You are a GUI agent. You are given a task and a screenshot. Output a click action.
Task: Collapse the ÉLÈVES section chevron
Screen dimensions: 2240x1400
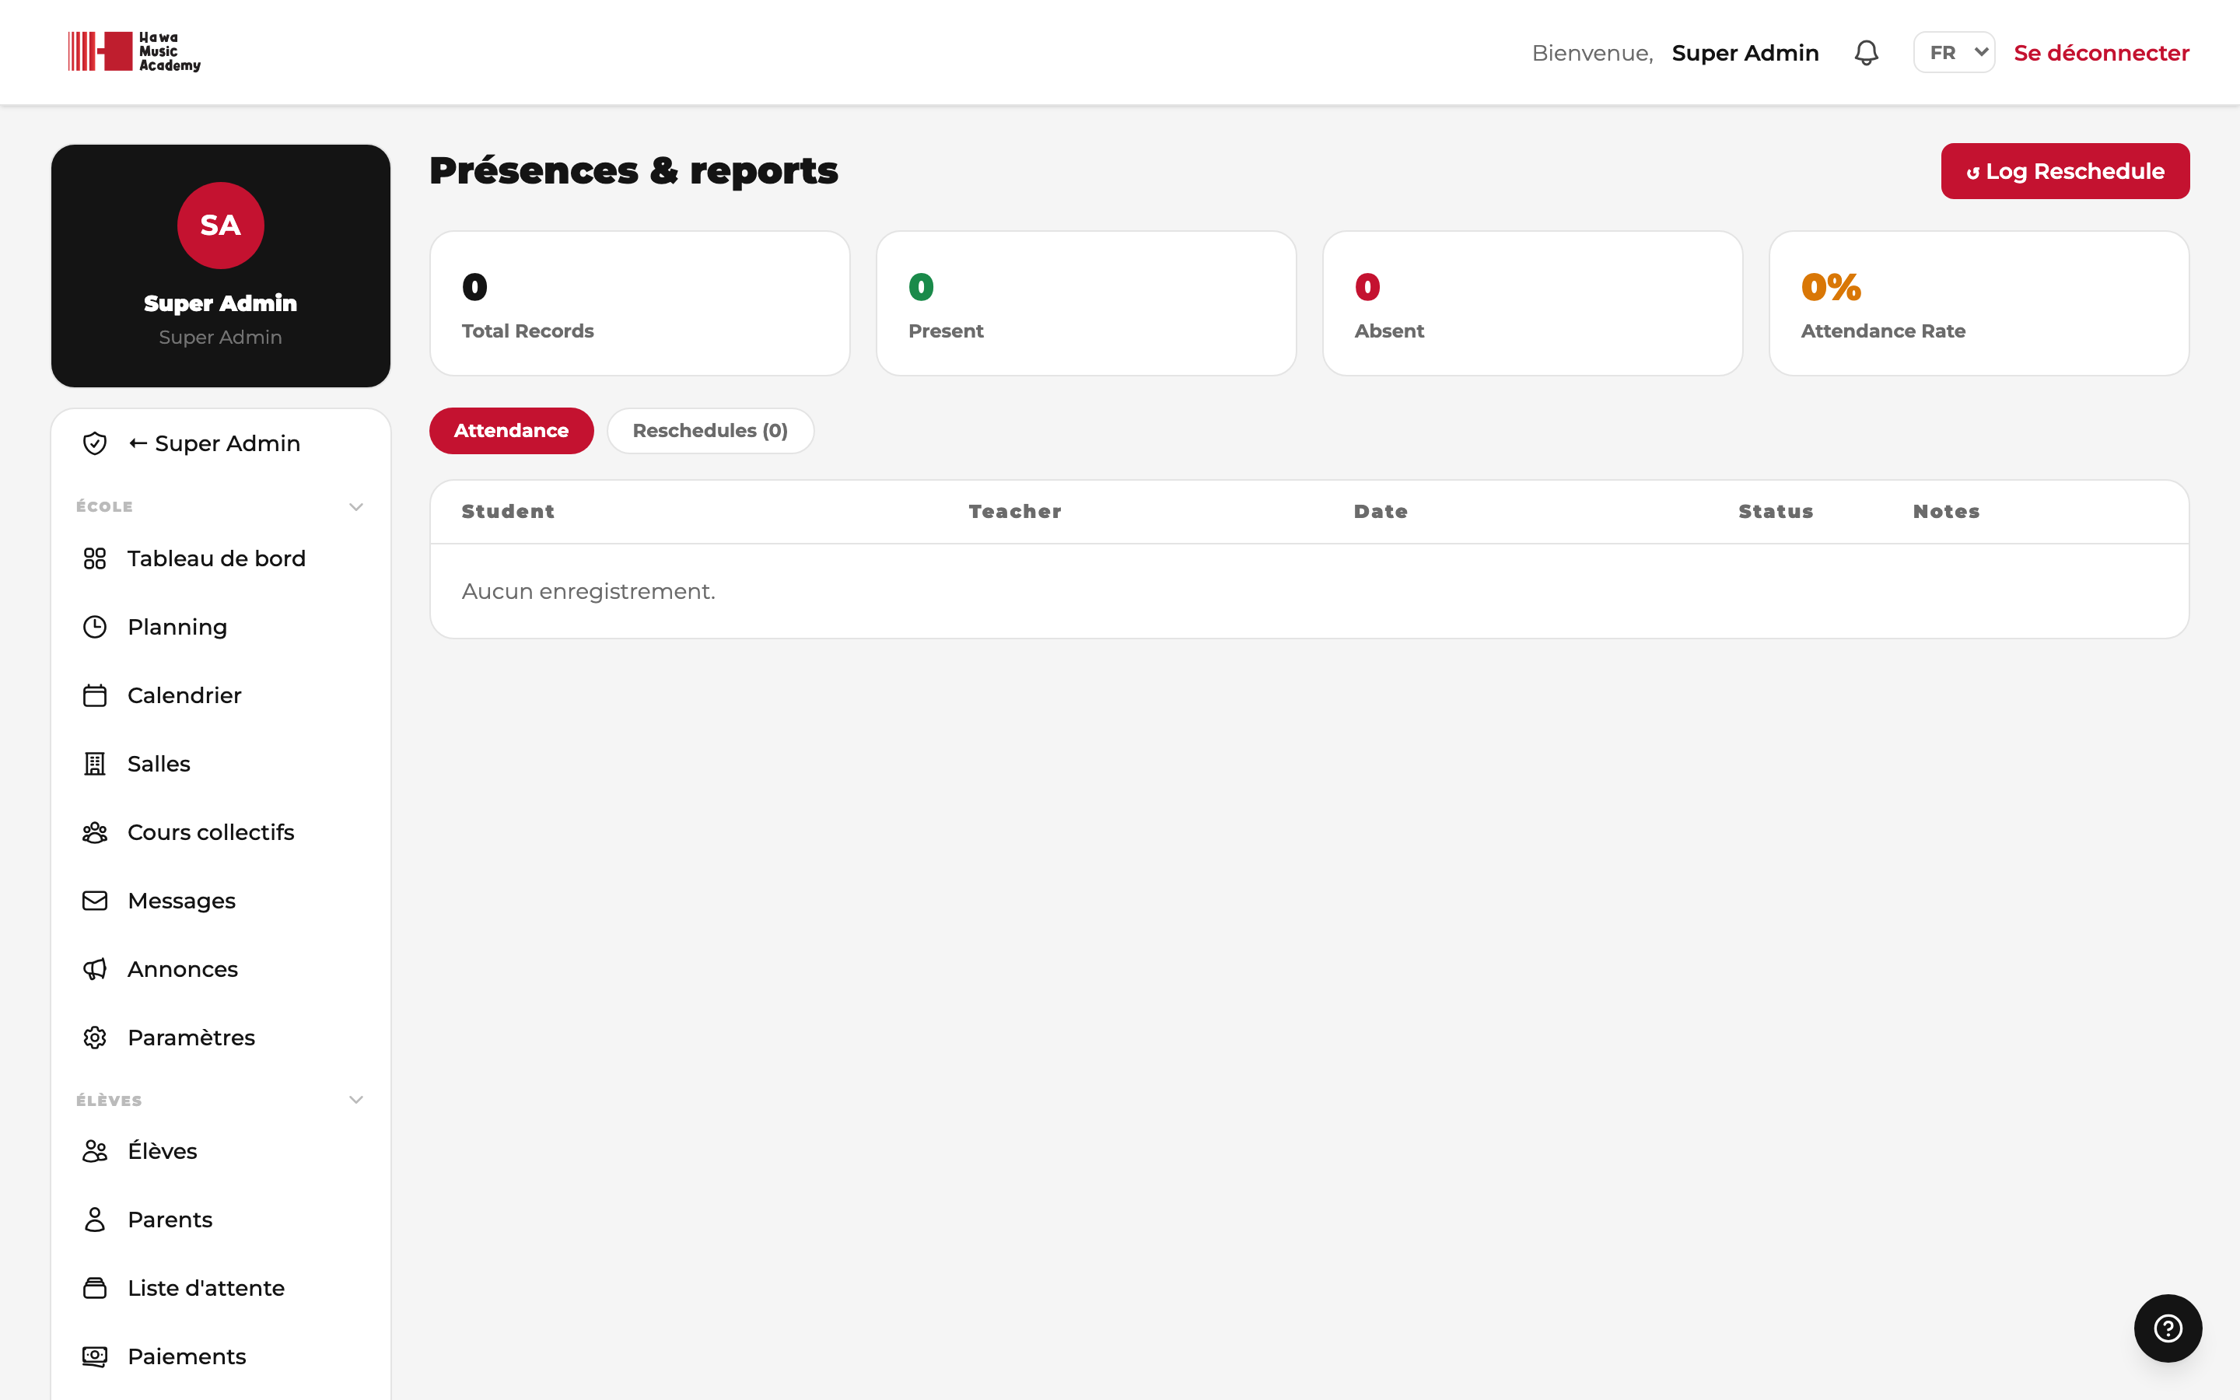(x=355, y=1100)
